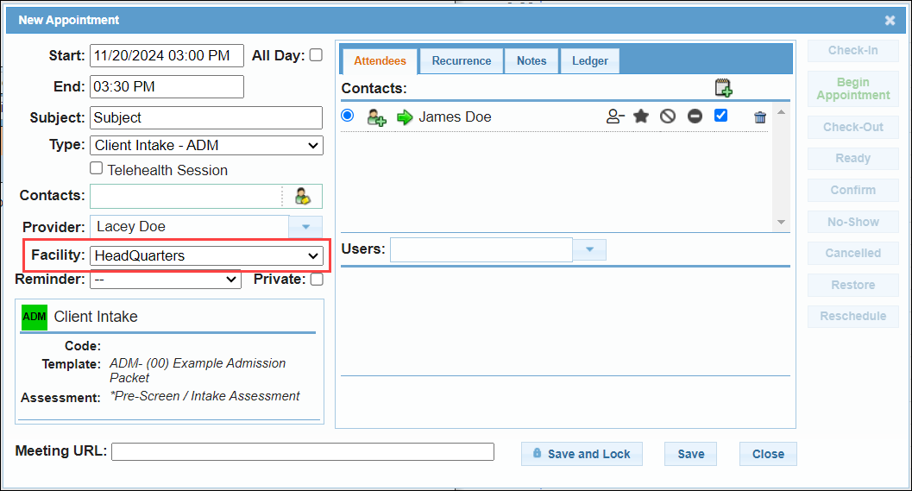Screen dimensions: 912x491
Task: Open the Recurrence tab
Action: (x=462, y=61)
